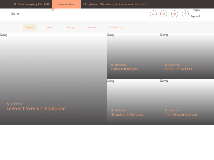Click the search icon in header

(x=153, y=14)
